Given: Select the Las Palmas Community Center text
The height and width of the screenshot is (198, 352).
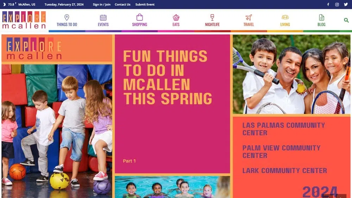Looking at the screenshot, I should pos(283,129).
